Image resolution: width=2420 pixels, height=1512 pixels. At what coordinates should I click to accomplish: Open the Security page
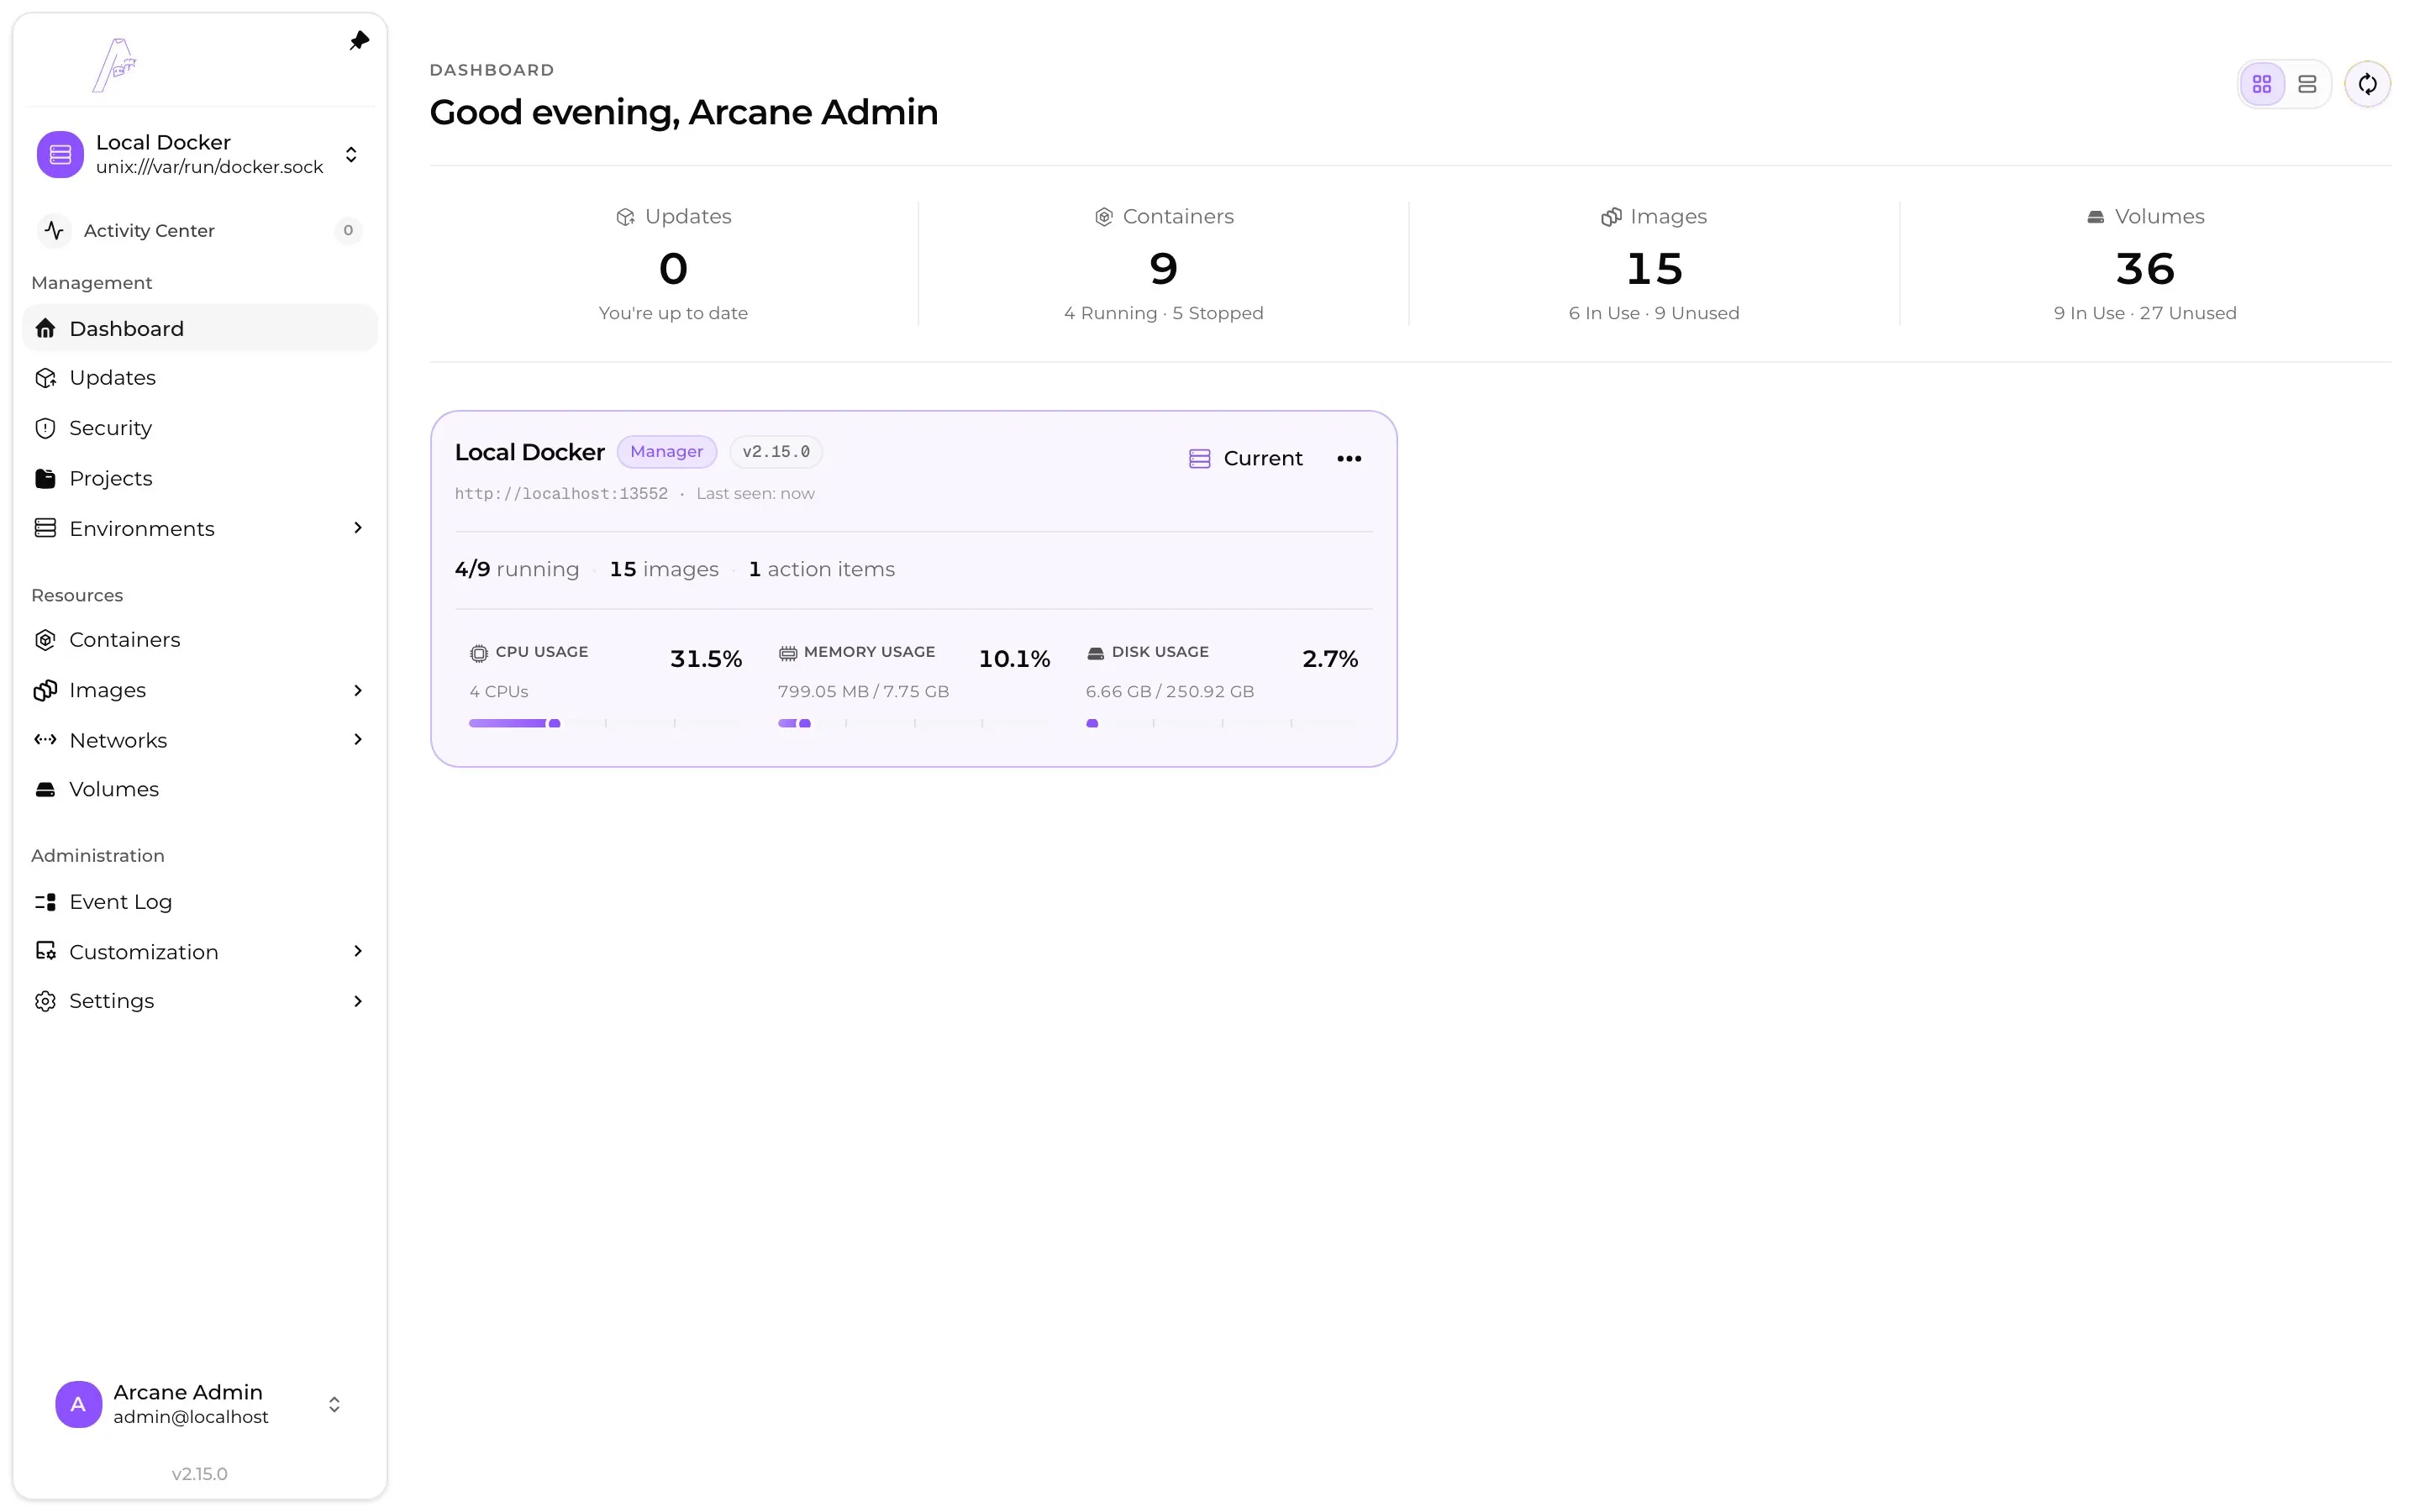click(x=200, y=428)
